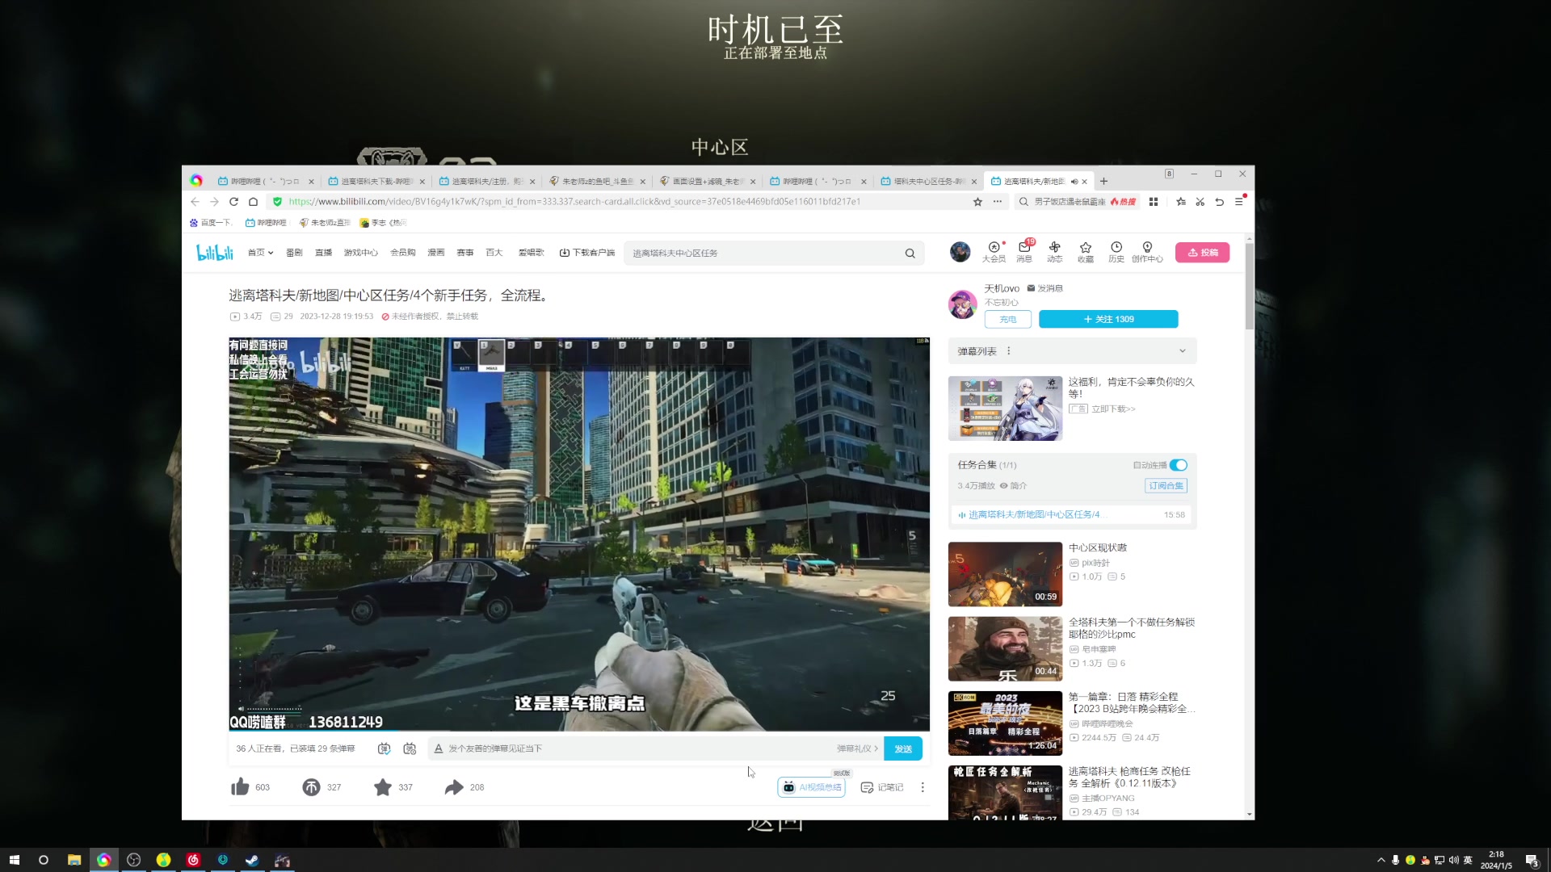
Task: Open the address bar ellipsis menu
Action: [998, 202]
